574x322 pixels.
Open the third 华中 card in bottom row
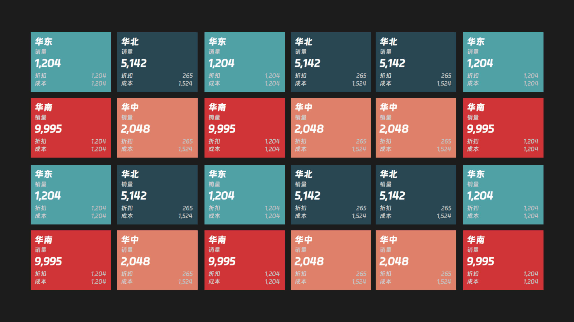416,260
